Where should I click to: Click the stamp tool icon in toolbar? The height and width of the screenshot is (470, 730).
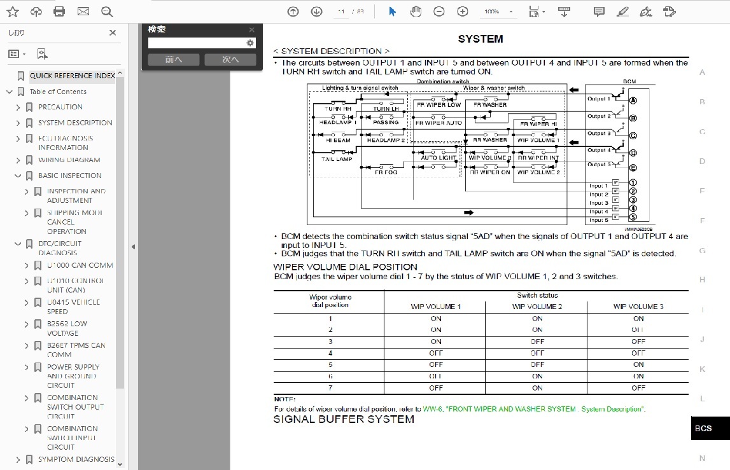tap(670, 11)
